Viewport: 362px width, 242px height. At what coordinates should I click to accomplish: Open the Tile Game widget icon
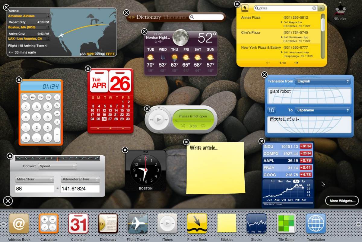tap(286, 224)
